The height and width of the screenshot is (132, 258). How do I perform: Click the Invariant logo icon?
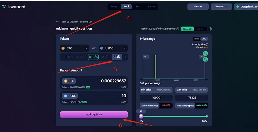[4, 6]
